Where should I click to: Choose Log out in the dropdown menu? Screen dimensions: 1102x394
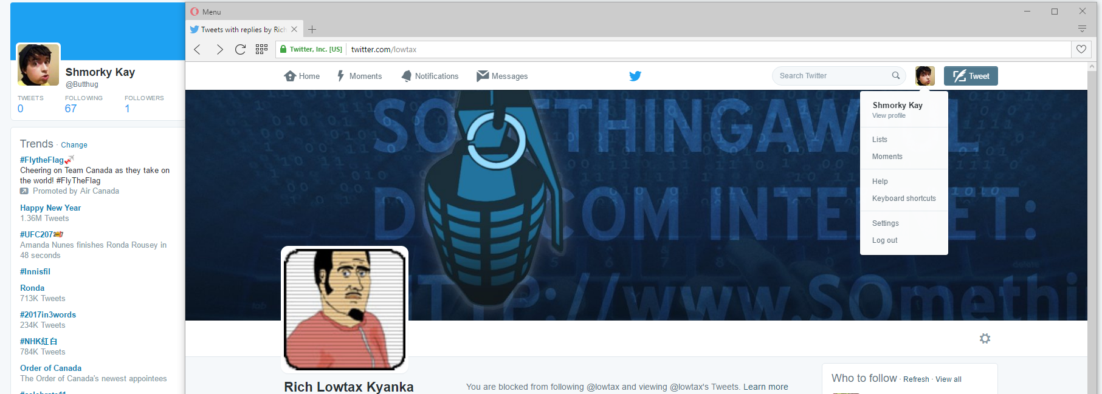click(x=884, y=240)
